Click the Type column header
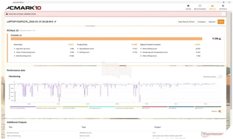Screen dimensions: 233x139 pyautogui.click(x=84, y=127)
